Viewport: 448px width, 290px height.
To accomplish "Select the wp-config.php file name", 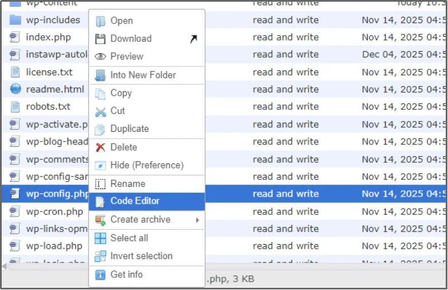I will click(x=57, y=194).
